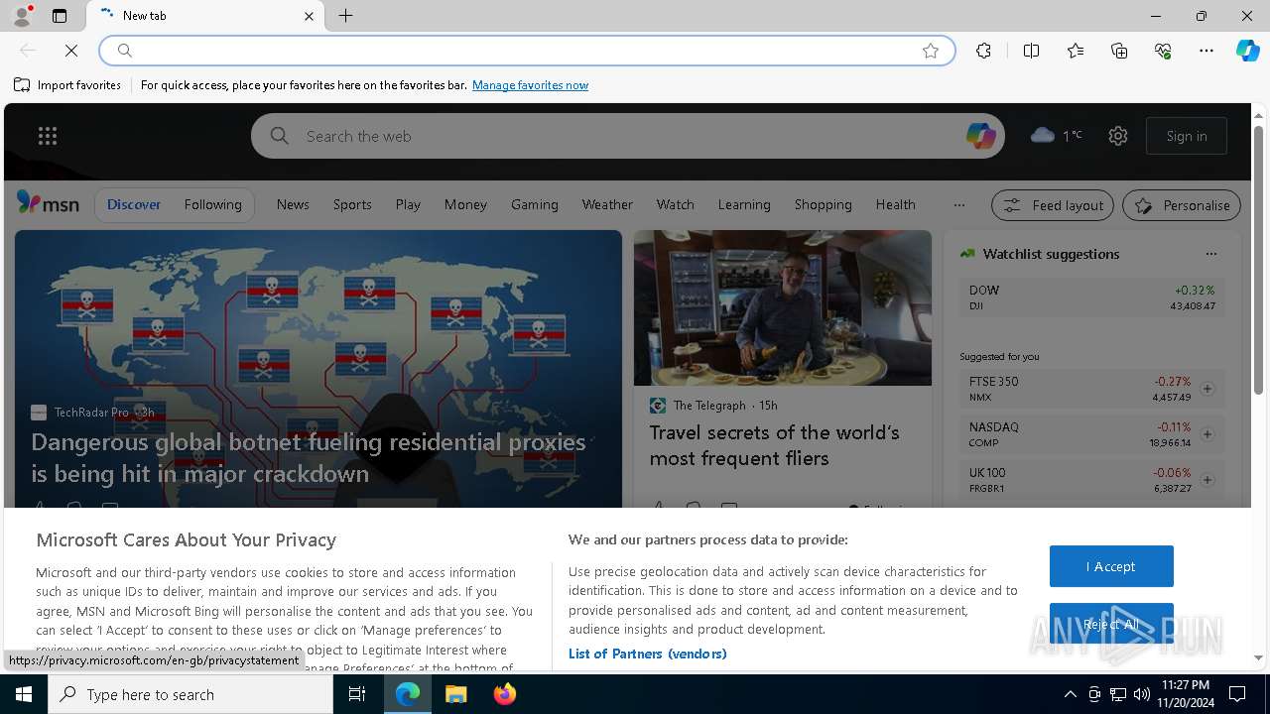1270x714 pixels.
Task: Show hidden system tray icons
Action: tap(1070, 694)
